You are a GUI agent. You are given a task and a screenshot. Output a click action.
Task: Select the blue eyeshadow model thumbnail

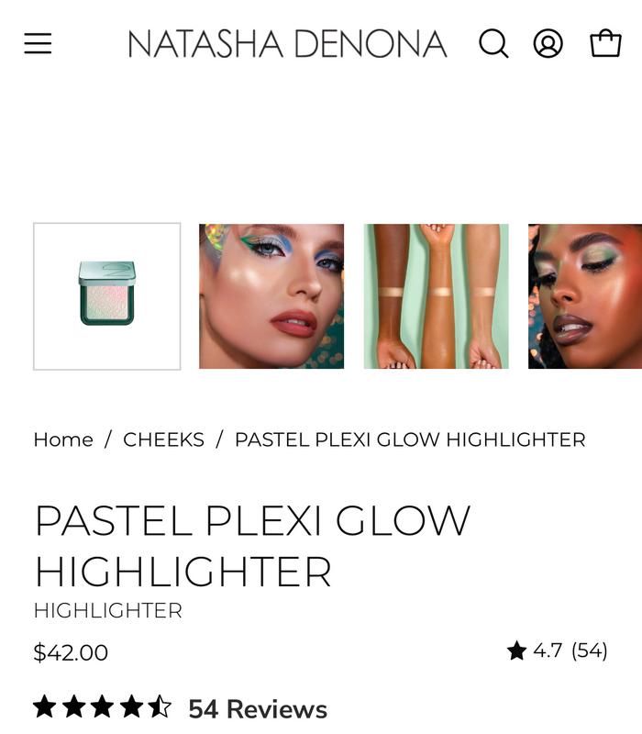[x=271, y=296]
